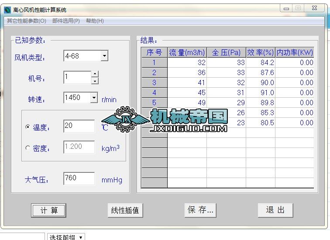Click pressure cell 26
The height and width of the screenshot is (240, 330).
click(x=226, y=113)
